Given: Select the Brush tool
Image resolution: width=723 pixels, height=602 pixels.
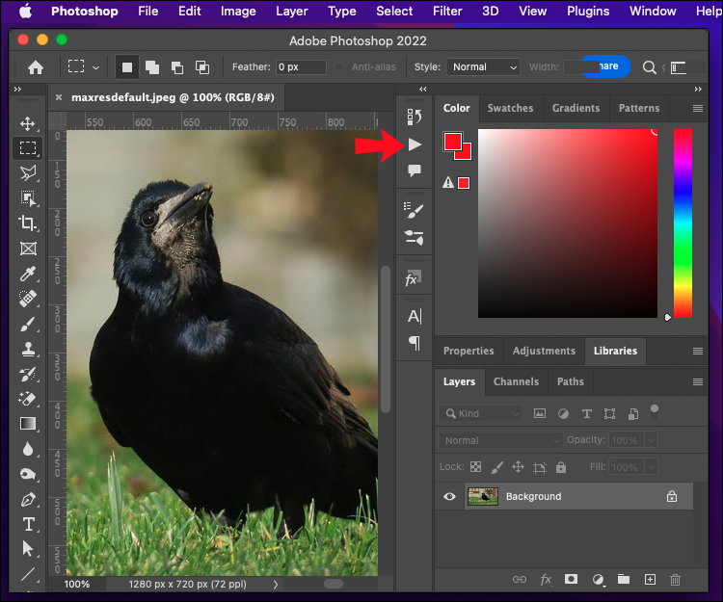Looking at the screenshot, I should click(x=28, y=324).
